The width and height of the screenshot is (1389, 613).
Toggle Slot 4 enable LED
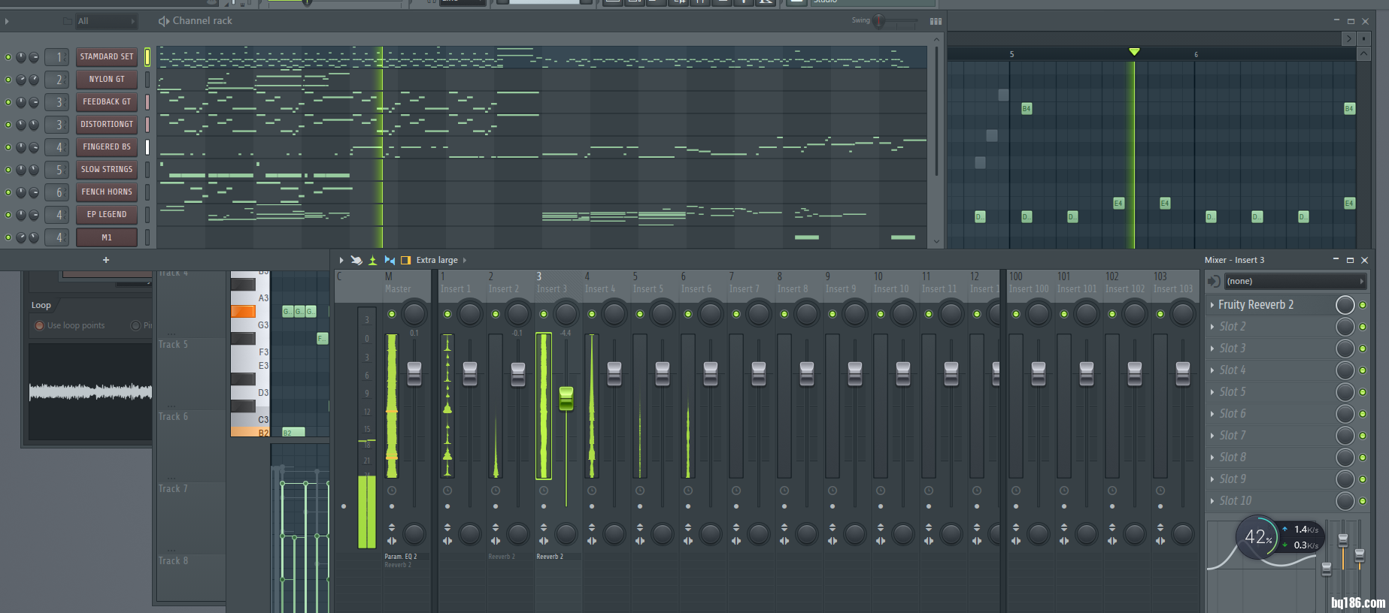(1363, 370)
